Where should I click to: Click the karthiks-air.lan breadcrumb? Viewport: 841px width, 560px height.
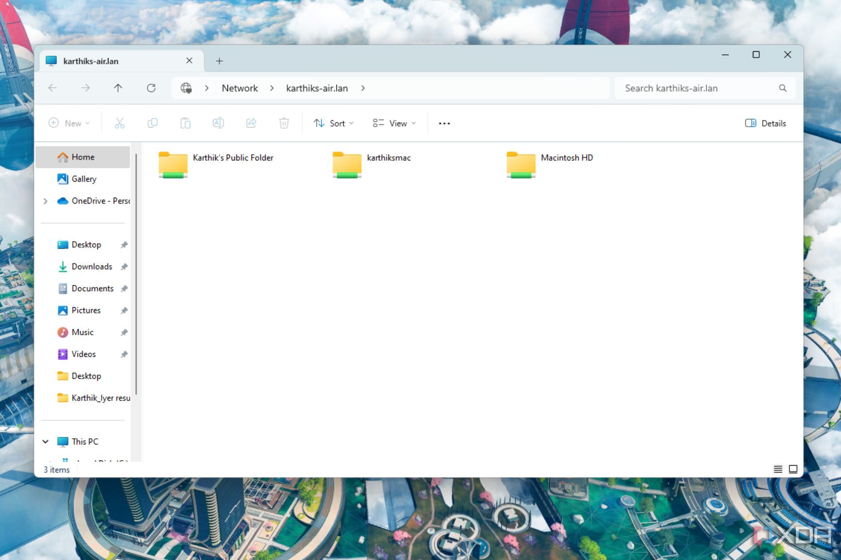(x=317, y=88)
